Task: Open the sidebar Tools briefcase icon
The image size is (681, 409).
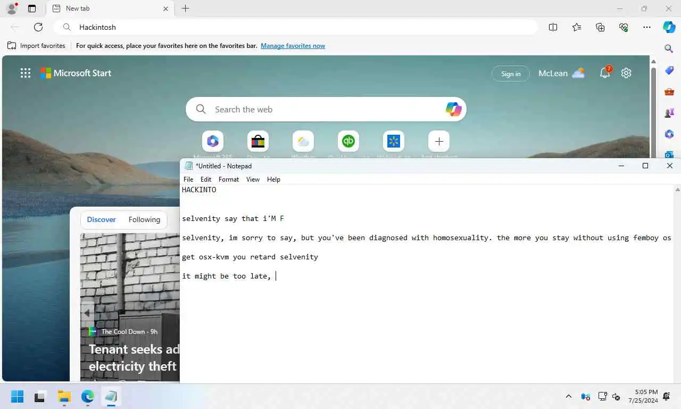Action: [x=669, y=92]
